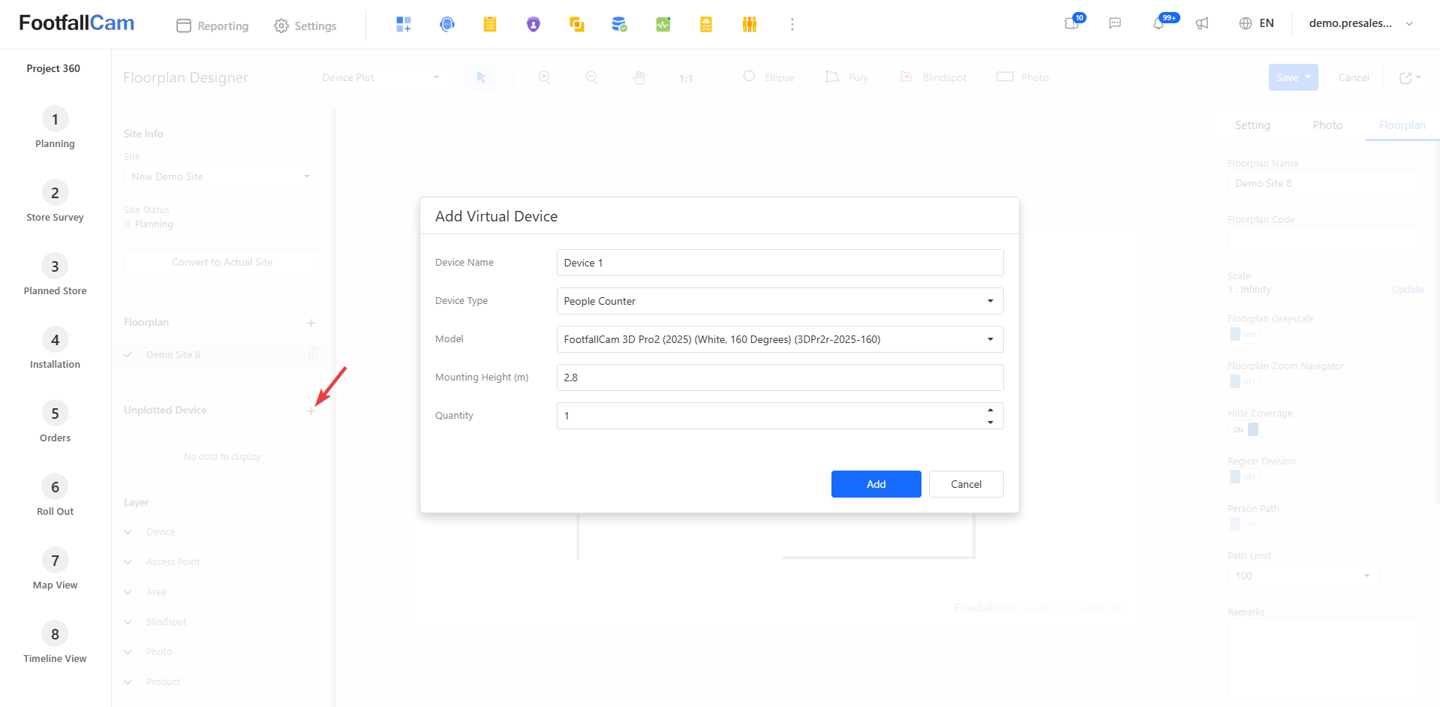This screenshot has height=707, width=1440.
Task: Open the export share dropdown icon
Action: tap(1409, 77)
